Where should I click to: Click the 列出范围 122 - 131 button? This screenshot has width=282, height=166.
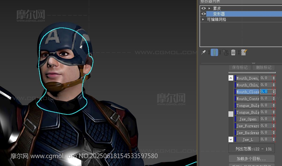coord(252,148)
